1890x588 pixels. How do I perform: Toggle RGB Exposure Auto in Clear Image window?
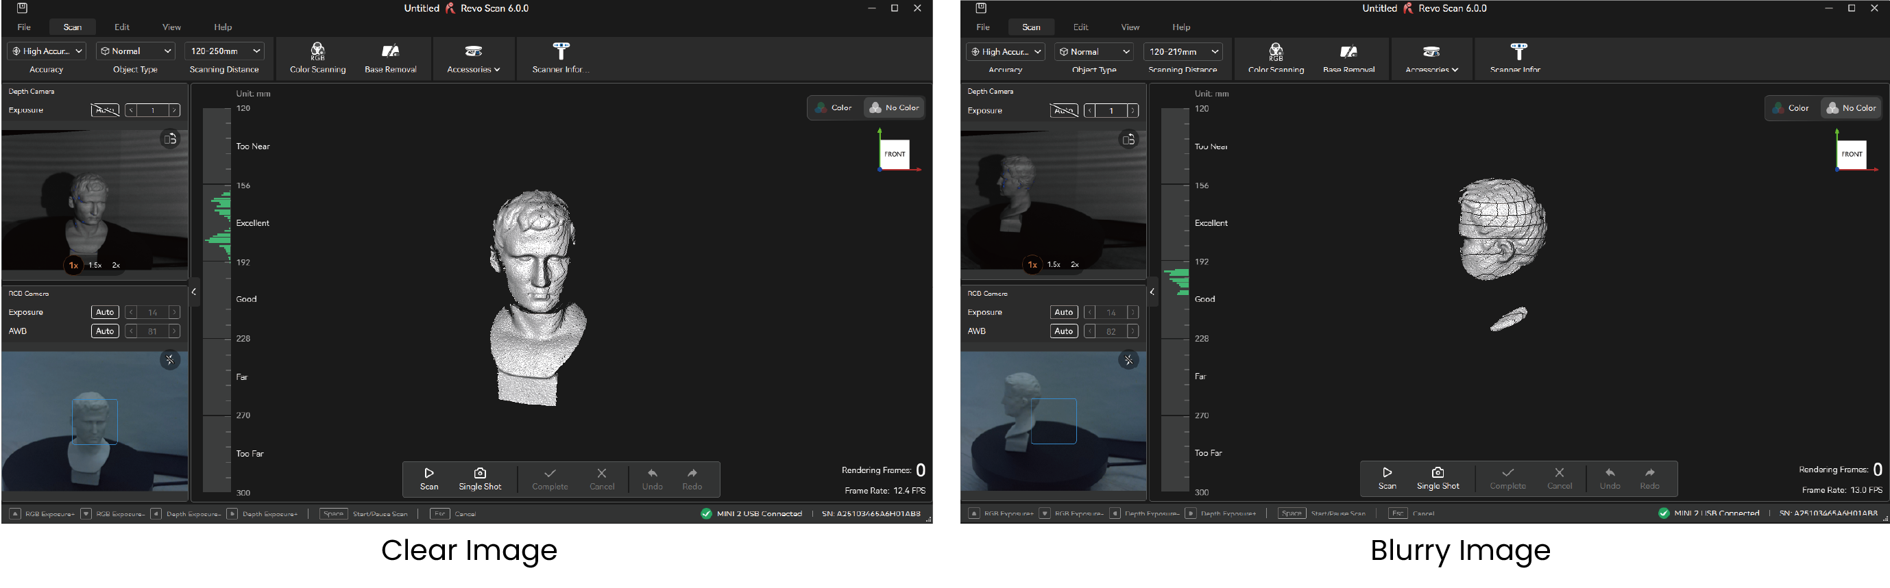[105, 313]
